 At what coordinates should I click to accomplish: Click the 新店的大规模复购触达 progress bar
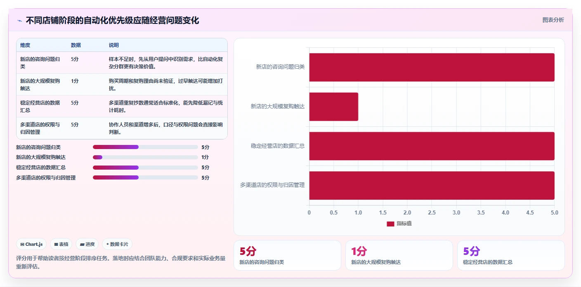tap(145, 157)
